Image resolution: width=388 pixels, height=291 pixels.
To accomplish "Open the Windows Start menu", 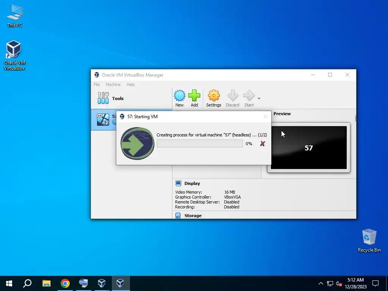I will coord(9,283).
